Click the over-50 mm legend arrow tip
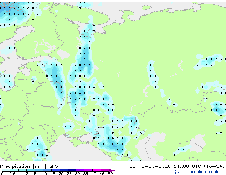Image resolution: width=226 pixels, height=175 pixels. point(113,171)
